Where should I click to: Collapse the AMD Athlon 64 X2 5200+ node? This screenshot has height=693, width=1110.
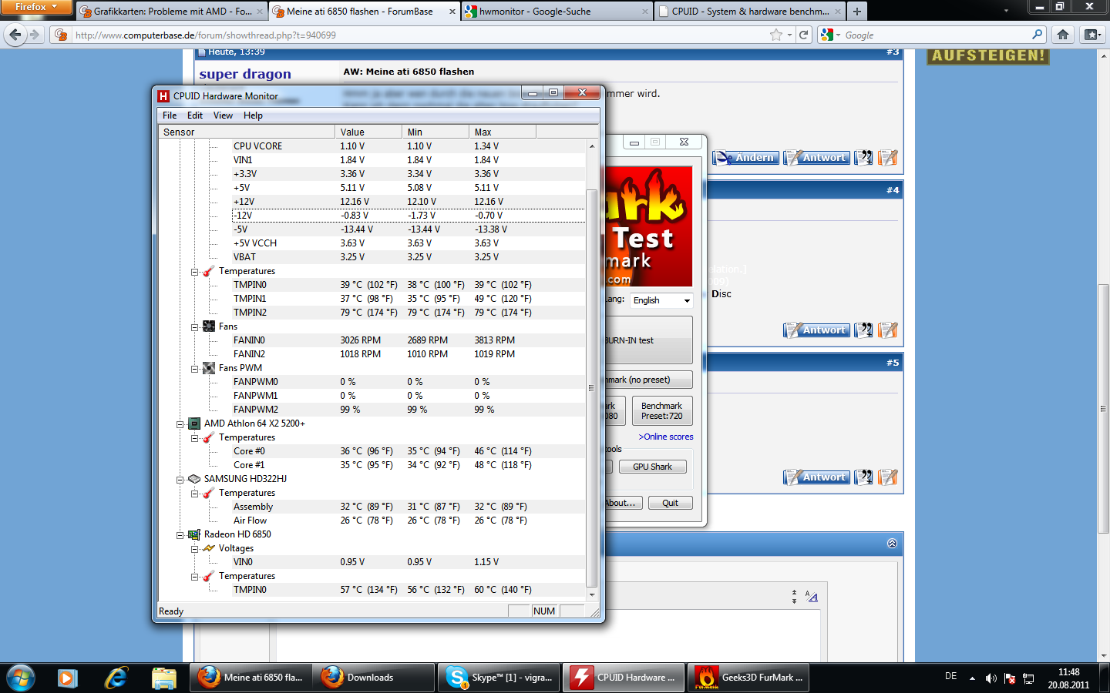tap(180, 423)
